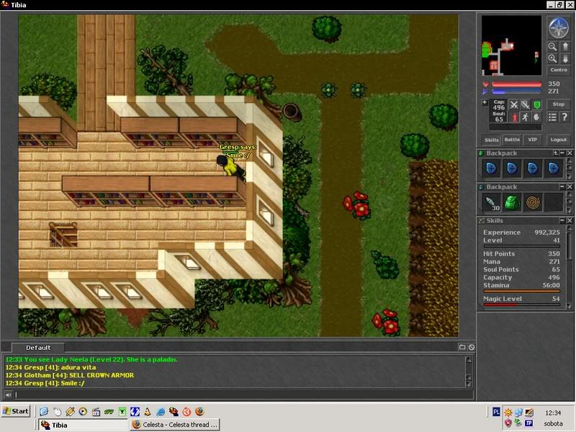The height and width of the screenshot is (432, 576).
Task: Select the running figure chase mode
Action: tap(526, 117)
